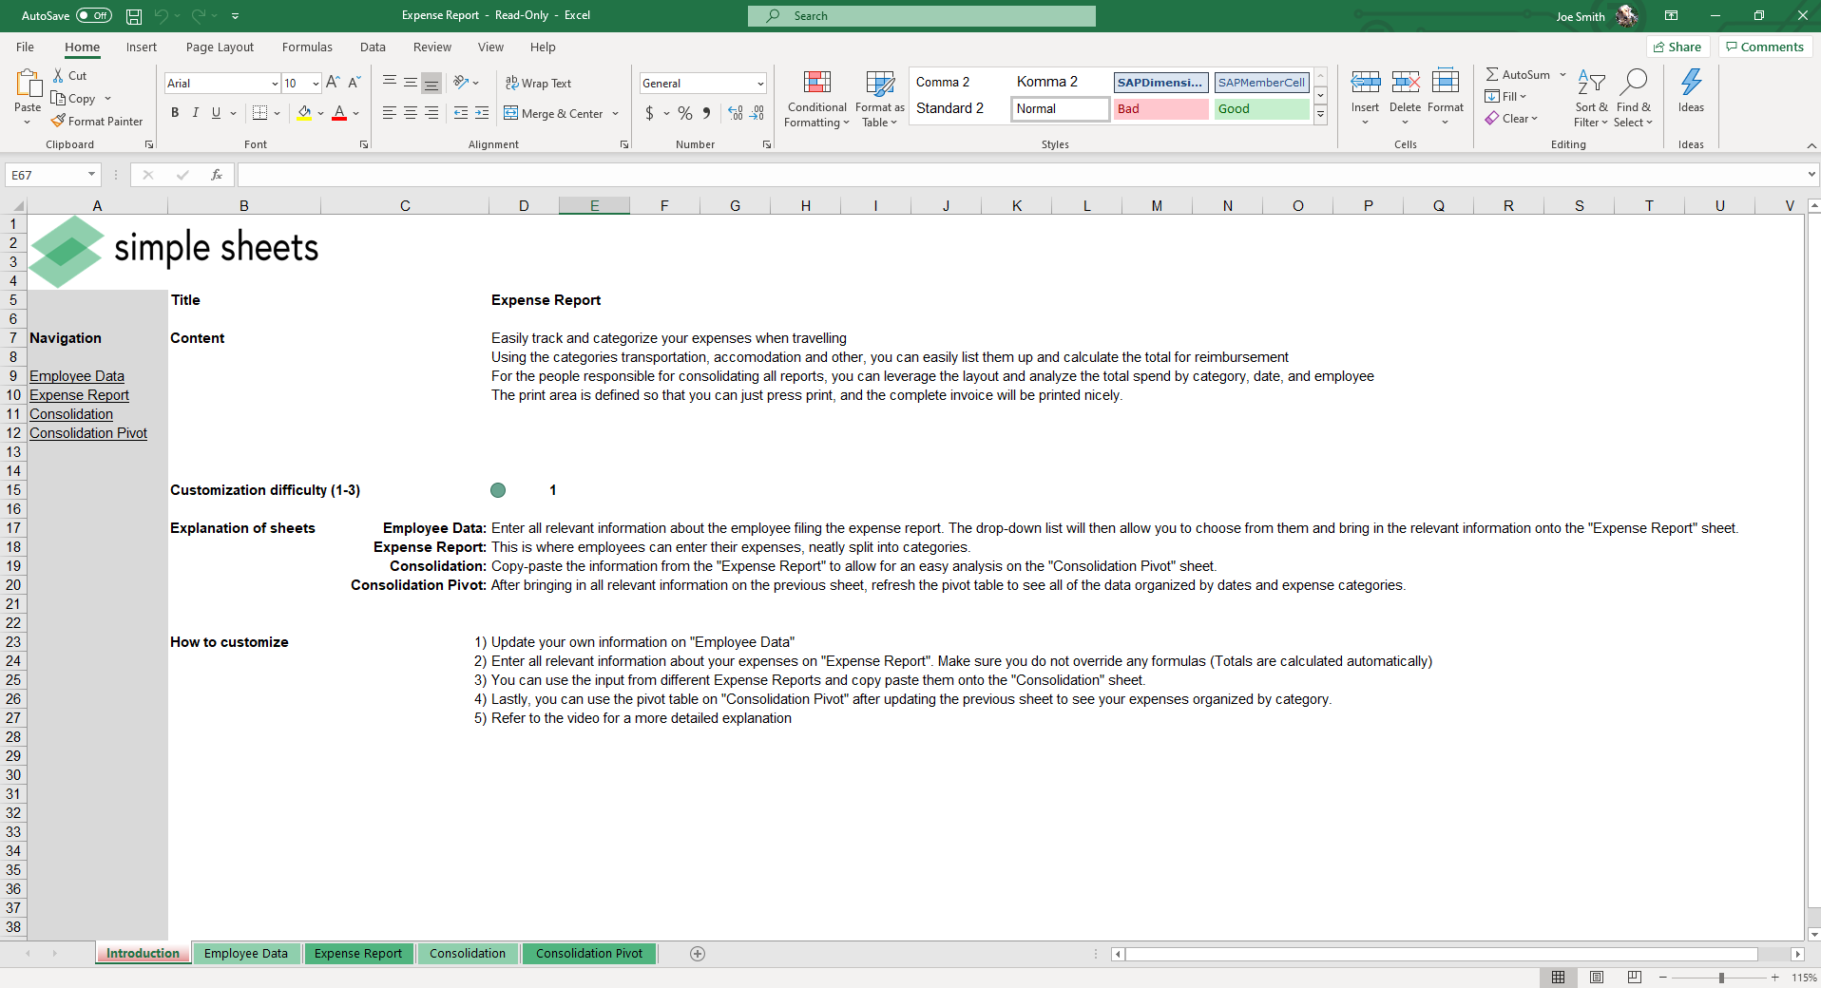Switch to the Insert ribbon tab

142,47
